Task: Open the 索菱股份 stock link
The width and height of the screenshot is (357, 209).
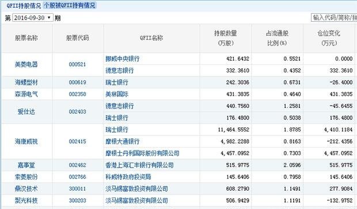Action: (x=26, y=177)
